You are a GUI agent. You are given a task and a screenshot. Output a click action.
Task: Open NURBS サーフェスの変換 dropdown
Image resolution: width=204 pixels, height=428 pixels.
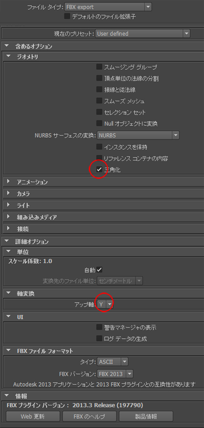point(138,135)
